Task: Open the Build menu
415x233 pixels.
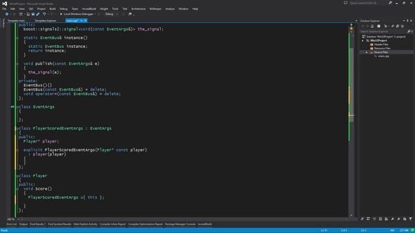Action: 53,8
